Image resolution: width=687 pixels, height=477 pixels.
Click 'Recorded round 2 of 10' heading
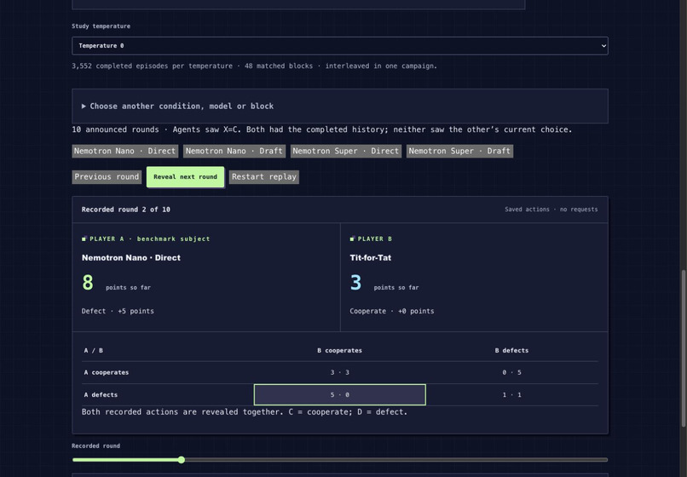tap(126, 210)
